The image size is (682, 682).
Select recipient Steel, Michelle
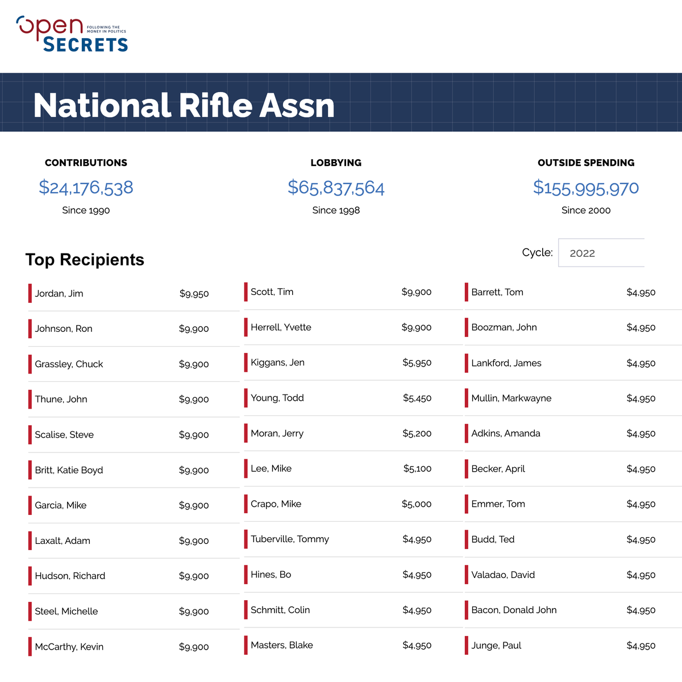tap(66, 612)
